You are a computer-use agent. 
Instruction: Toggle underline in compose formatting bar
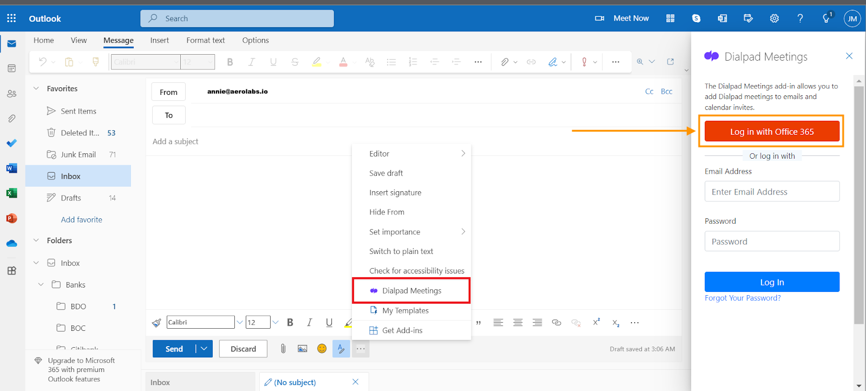coord(329,323)
